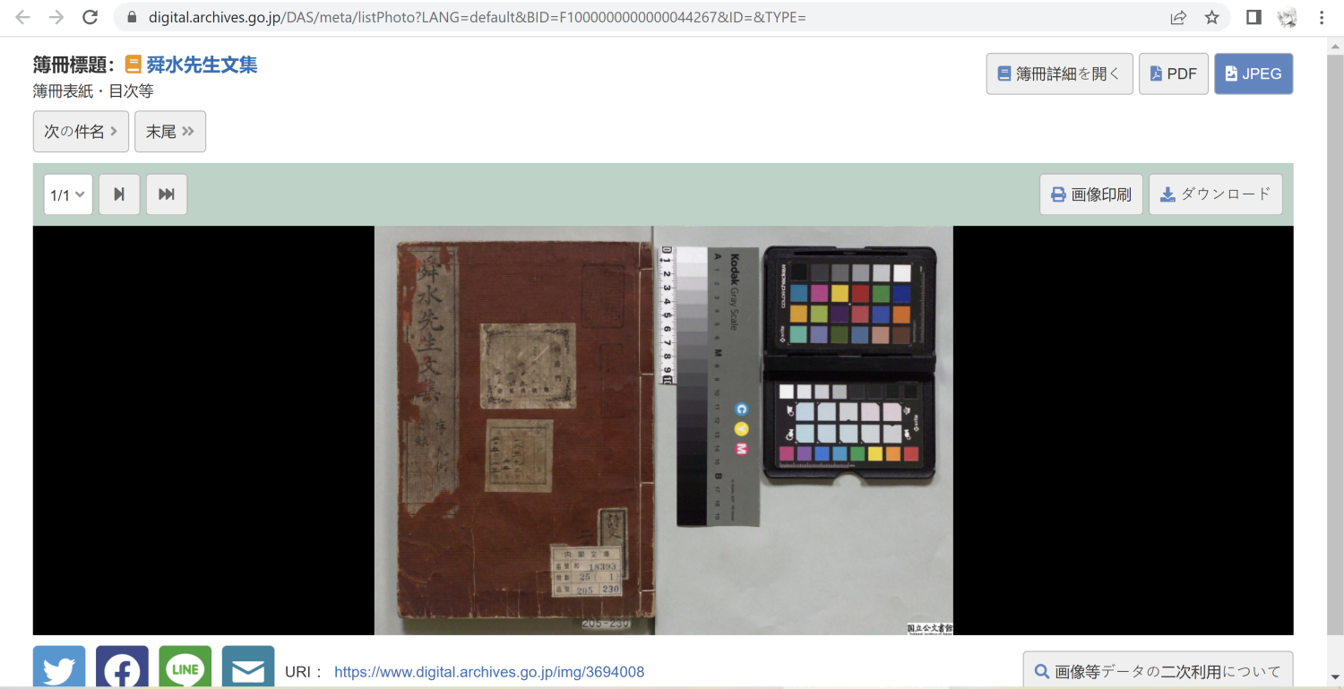Screen dimensions: 1344x689
Task: Go to next image arrow button
Action: [119, 194]
